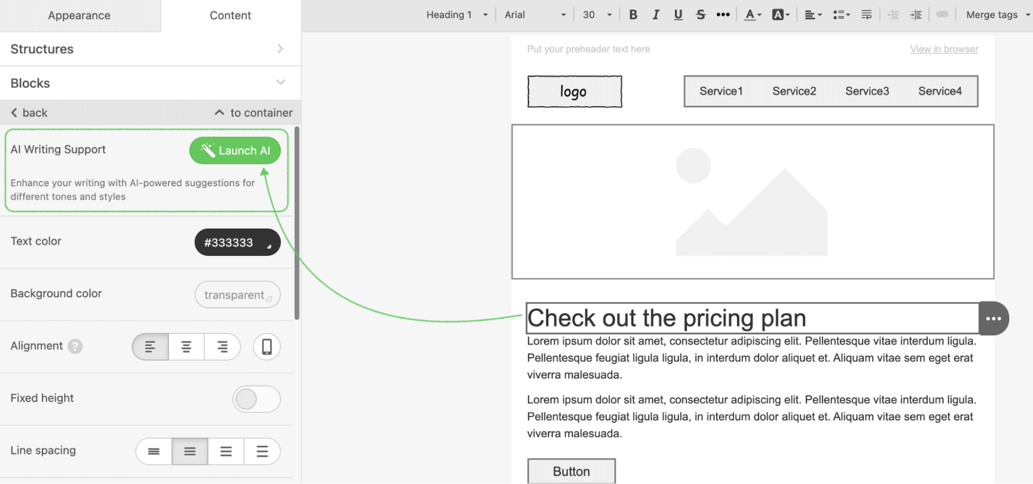The image size is (1033, 484).
Task: Open block options three-dot handle
Action: tap(993, 318)
